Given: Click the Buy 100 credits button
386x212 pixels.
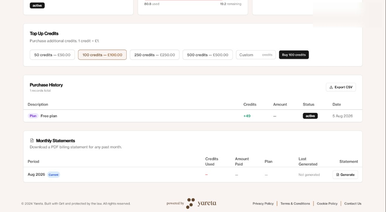Looking at the screenshot, I should [x=294, y=55].
